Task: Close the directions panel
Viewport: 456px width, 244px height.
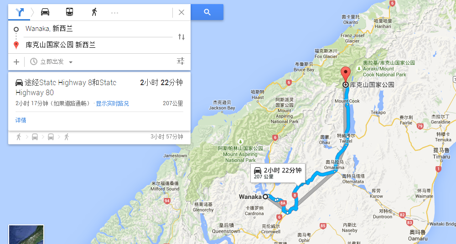Action: (x=181, y=12)
